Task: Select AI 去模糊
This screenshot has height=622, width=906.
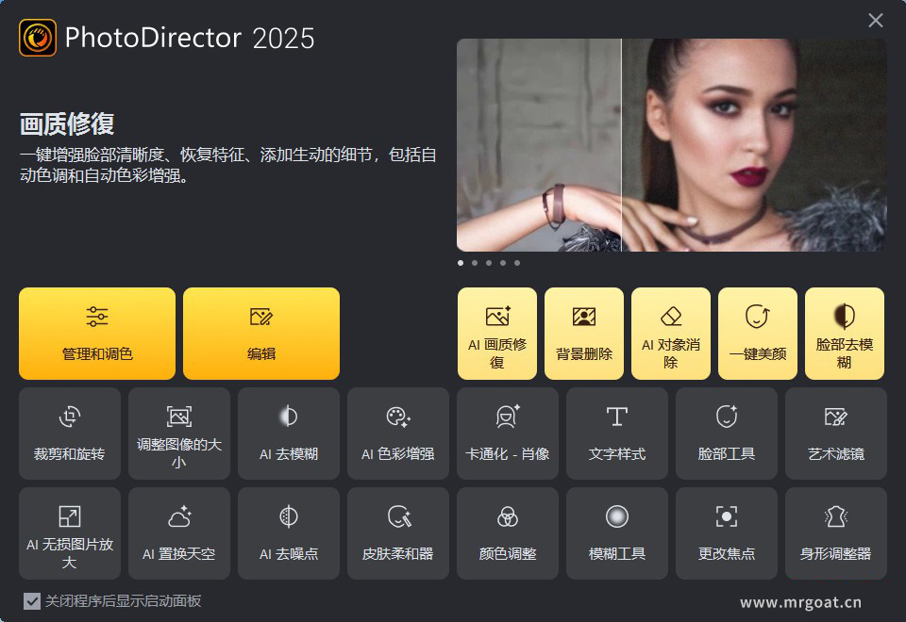Action: click(288, 434)
